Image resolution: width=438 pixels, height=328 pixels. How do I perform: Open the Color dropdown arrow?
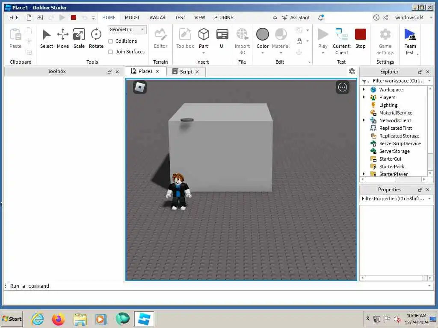tap(263, 53)
